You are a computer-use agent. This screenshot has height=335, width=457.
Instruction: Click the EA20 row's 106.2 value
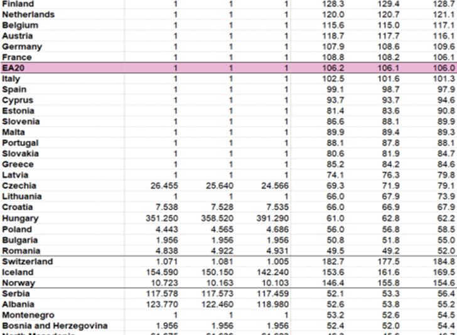[337, 68]
